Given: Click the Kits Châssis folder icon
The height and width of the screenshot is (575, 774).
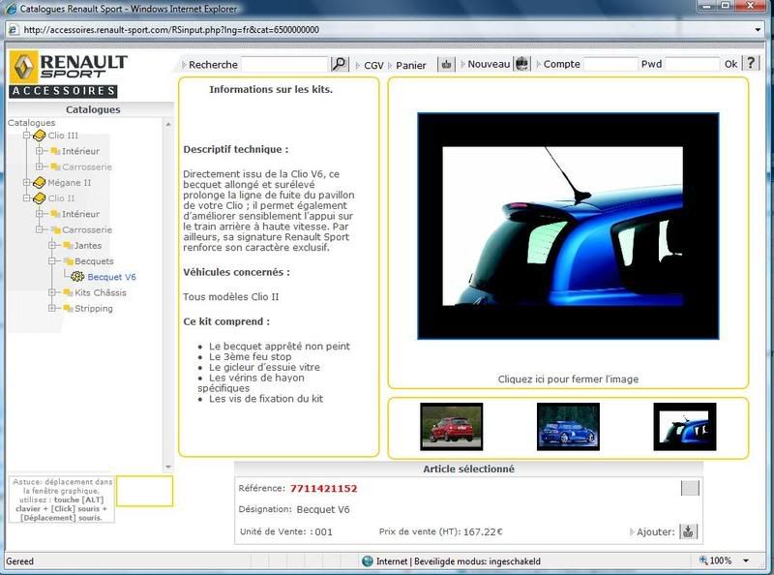Looking at the screenshot, I should pos(68,292).
